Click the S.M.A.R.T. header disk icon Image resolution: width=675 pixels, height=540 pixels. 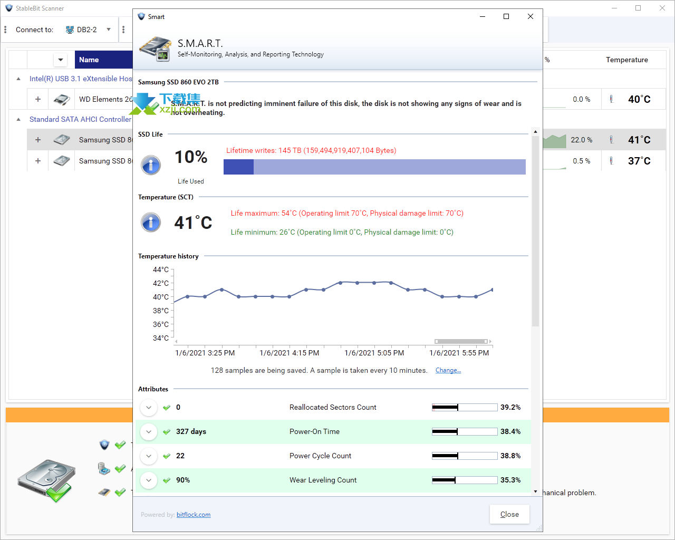pyautogui.click(x=155, y=49)
